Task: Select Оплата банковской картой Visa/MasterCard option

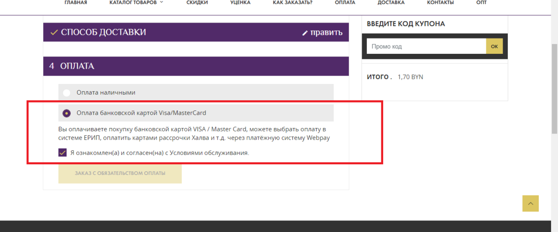Action: tap(66, 113)
